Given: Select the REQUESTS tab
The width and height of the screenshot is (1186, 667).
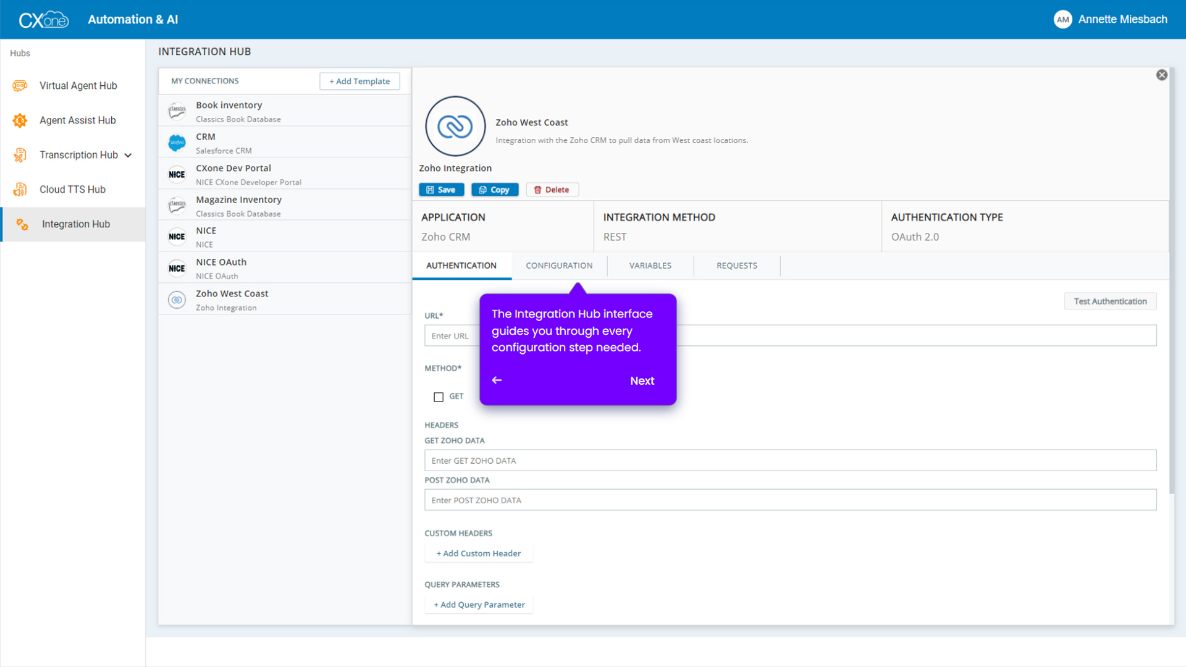Looking at the screenshot, I should [736, 266].
